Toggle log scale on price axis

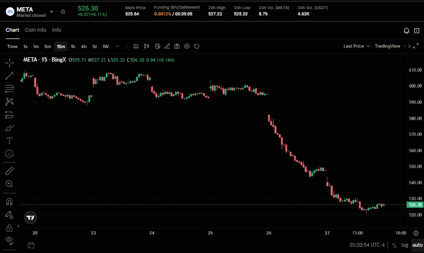[405, 245]
